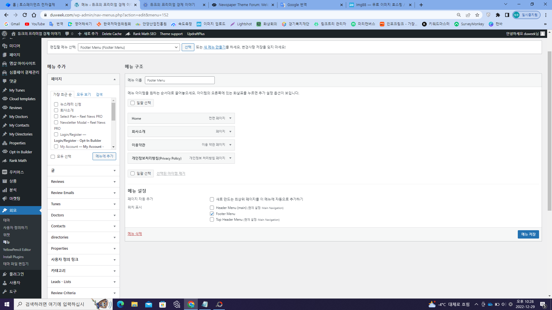The width and height of the screenshot is (552, 310).
Task: Click the 메뉴 이름 text field
Action: (180, 80)
